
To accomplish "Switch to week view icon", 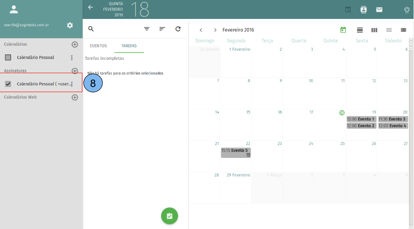I will coord(374,30).
